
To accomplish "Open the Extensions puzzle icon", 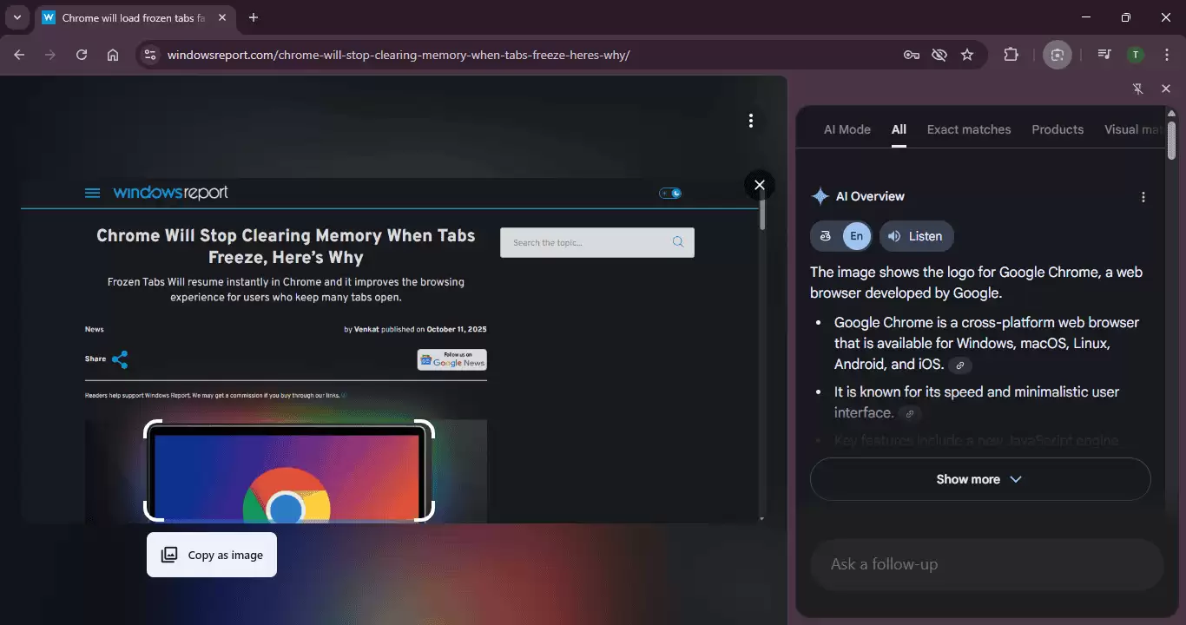I will 1011,55.
